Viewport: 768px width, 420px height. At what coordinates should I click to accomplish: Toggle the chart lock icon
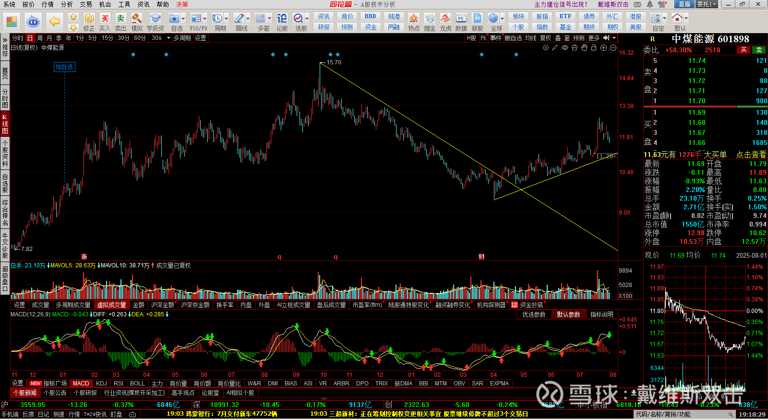point(594,48)
